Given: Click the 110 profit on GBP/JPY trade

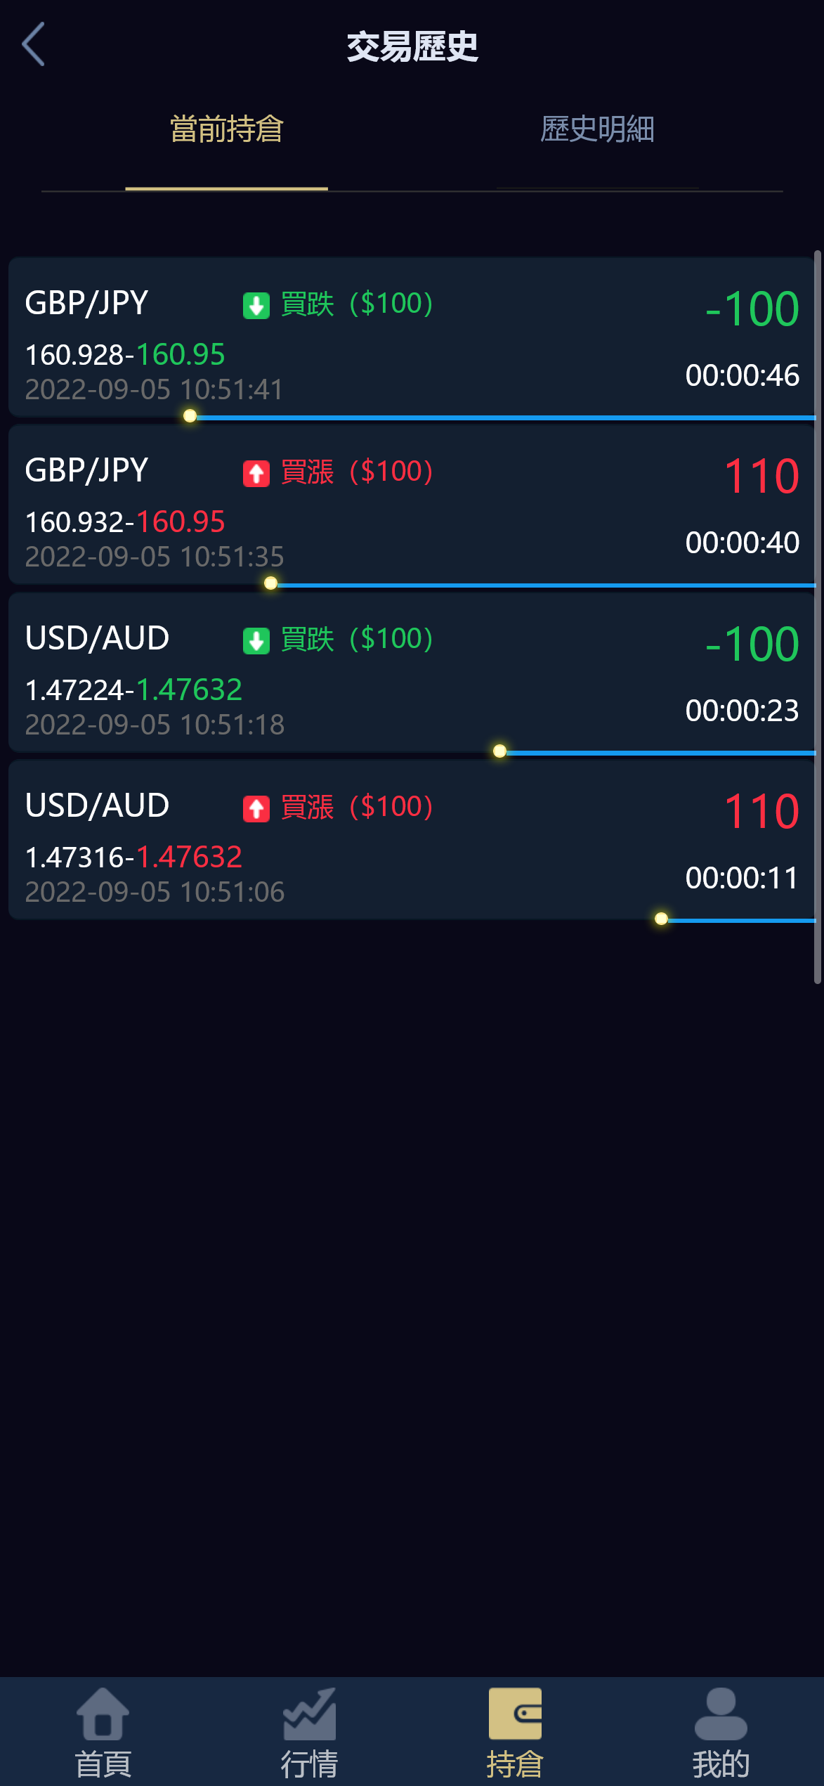Looking at the screenshot, I should (x=761, y=476).
